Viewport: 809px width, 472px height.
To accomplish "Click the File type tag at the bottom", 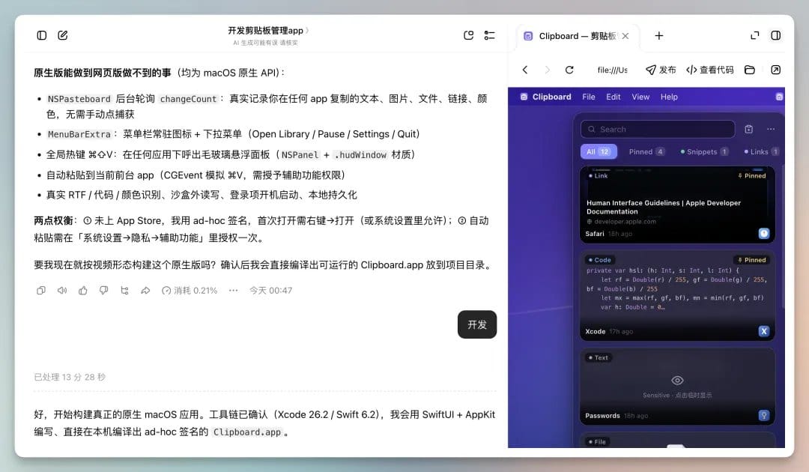I will pyautogui.click(x=598, y=441).
